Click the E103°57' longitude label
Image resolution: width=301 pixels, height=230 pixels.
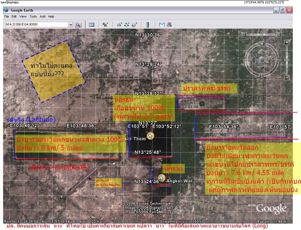[280, 127]
